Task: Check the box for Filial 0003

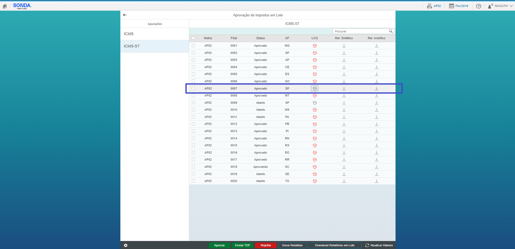Action: 193,60
